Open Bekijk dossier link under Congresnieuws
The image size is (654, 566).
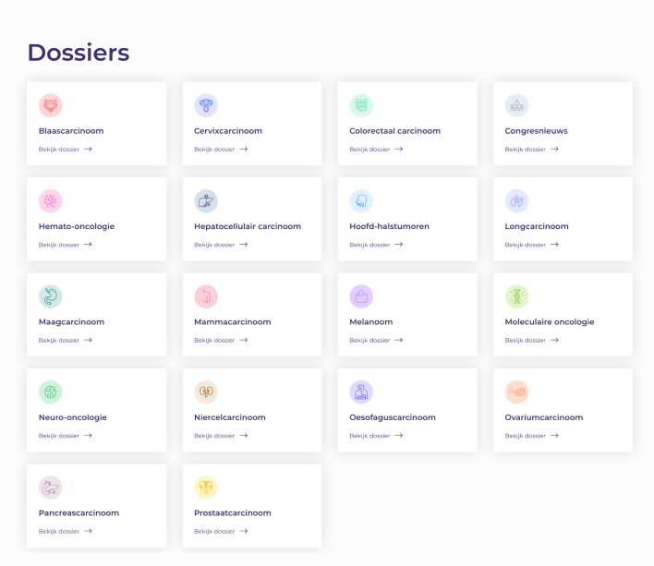(x=532, y=150)
